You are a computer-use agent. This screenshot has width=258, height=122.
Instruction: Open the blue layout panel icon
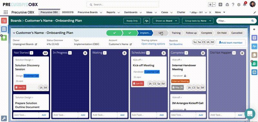pos(254,72)
